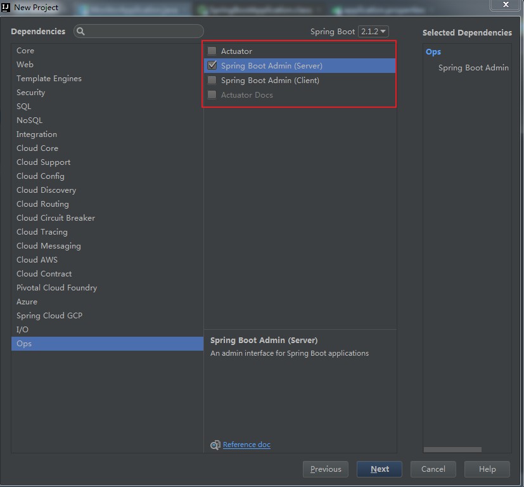Viewport: 524px width, 487px height.
Task: Select the Web category
Action: pos(107,64)
